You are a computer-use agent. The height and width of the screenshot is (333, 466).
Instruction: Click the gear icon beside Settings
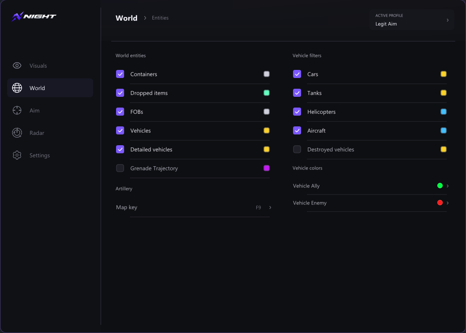click(17, 155)
